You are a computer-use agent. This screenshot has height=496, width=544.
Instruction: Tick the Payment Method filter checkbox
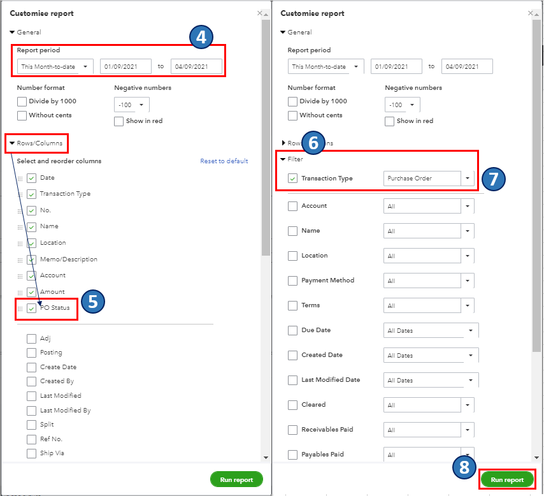[x=292, y=281]
